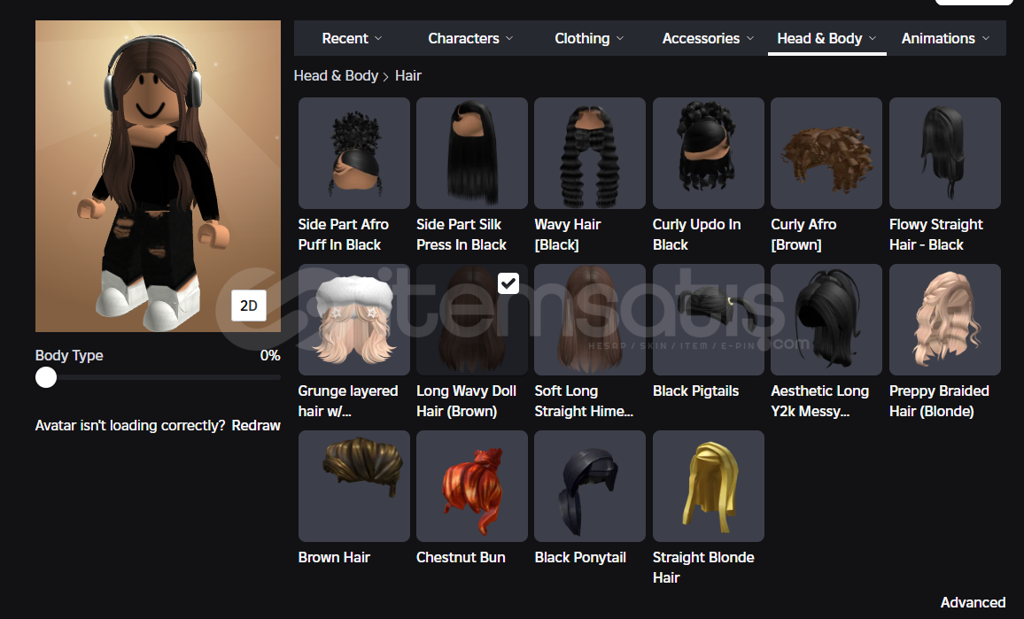The height and width of the screenshot is (619, 1024).
Task: Switch avatar preview to 2D
Action: point(249,306)
